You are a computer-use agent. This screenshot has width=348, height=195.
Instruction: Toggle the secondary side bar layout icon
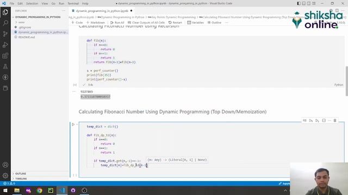[309, 4]
